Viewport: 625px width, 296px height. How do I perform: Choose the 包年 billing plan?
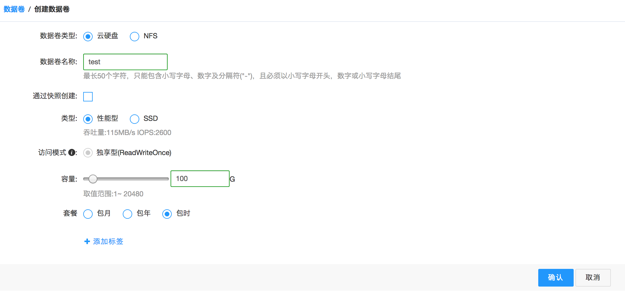[127, 214]
